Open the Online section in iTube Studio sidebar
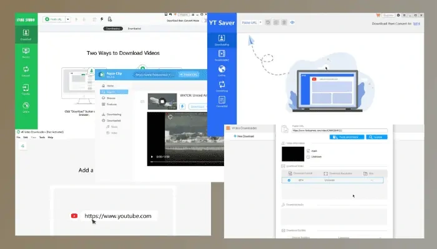The width and height of the screenshot is (437, 249). click(26, 107)
